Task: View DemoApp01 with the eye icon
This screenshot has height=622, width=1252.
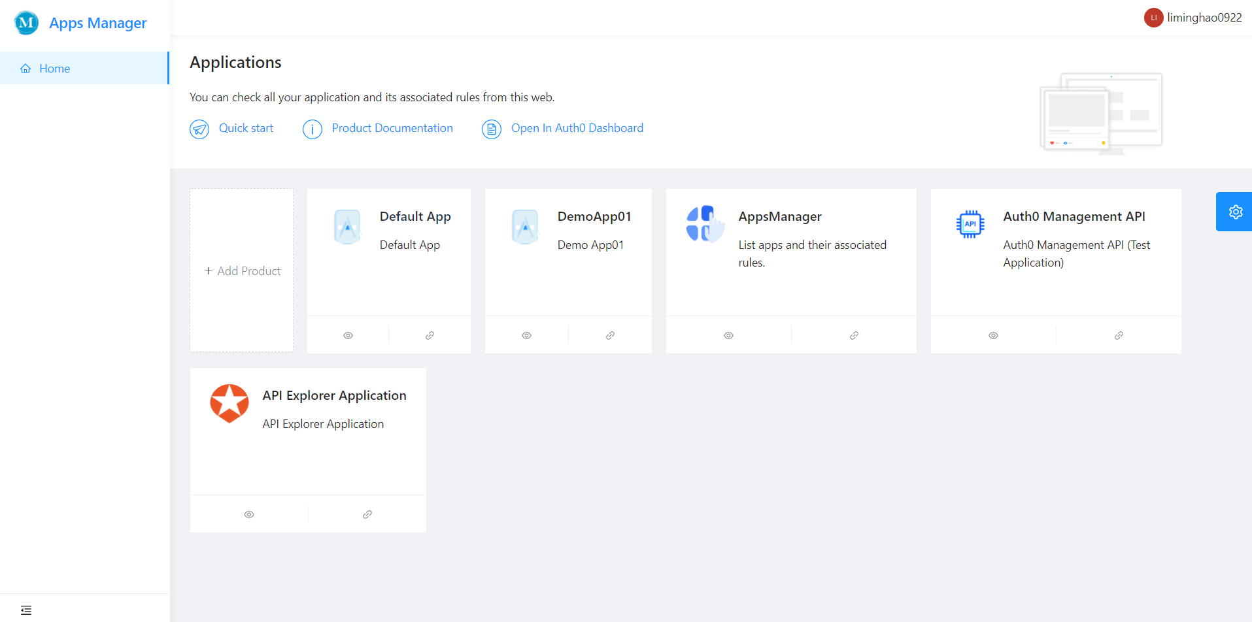Action: click(527, 335)
